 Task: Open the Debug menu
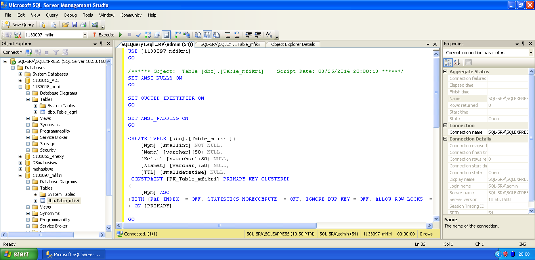(71, 15)
